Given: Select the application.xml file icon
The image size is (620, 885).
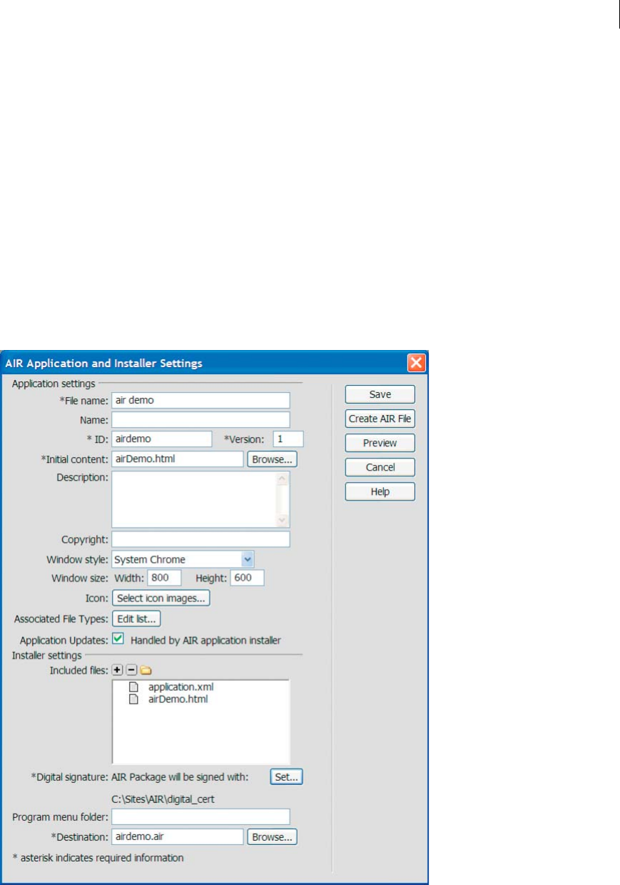Looking at the screenshot, I should click(132, 687).
